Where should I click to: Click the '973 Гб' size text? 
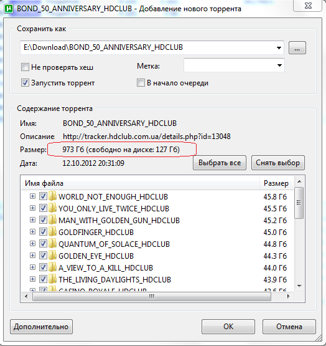click(73, 150)
